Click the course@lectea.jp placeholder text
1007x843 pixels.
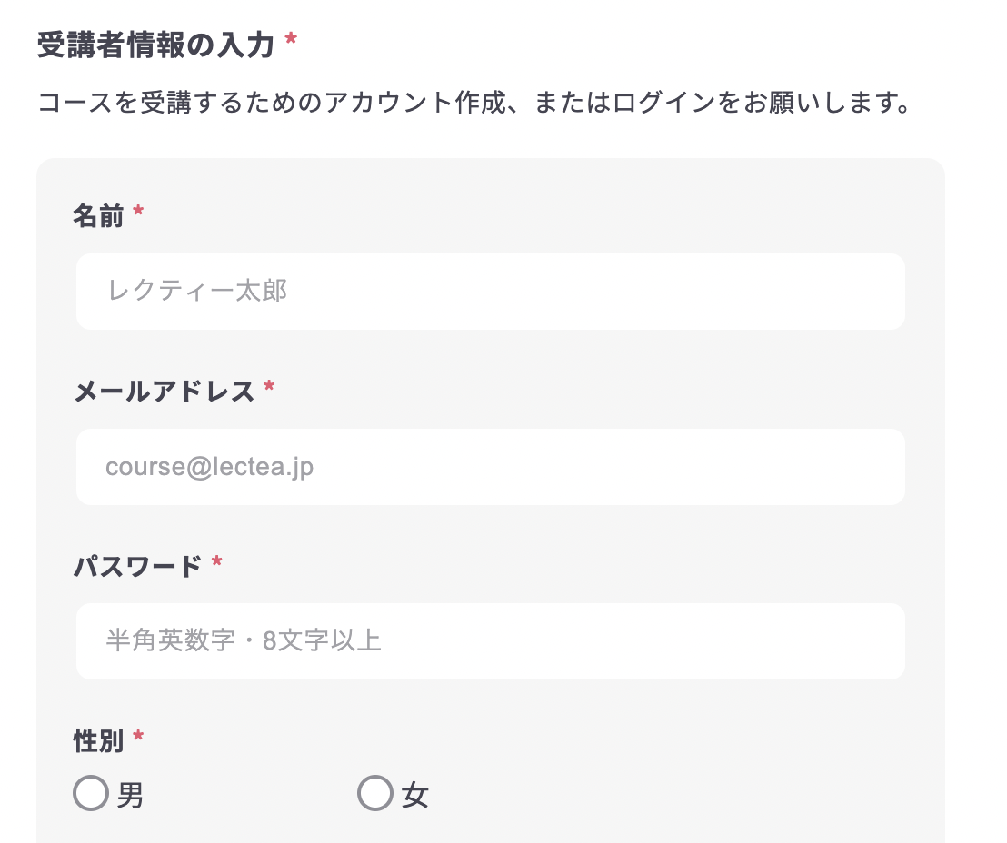210,467
